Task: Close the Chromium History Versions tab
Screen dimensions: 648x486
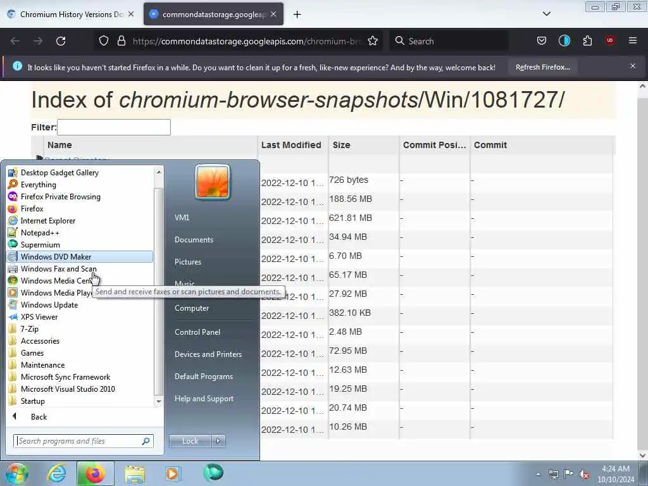Action: [131, 14]
